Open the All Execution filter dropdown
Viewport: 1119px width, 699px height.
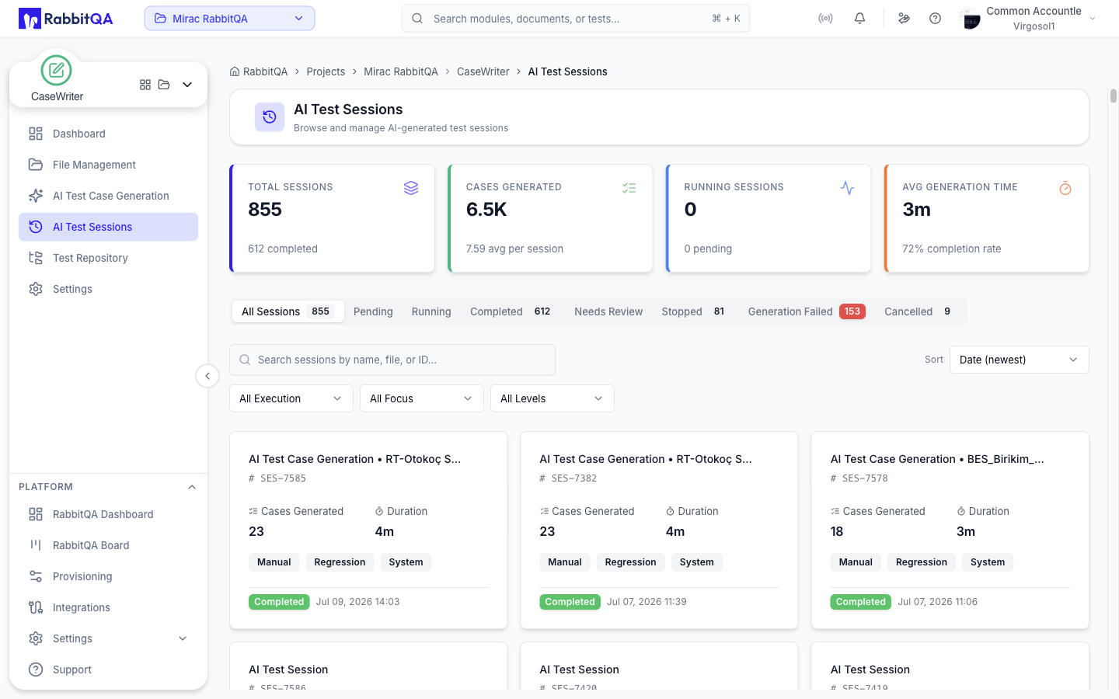tap(291, 398)
